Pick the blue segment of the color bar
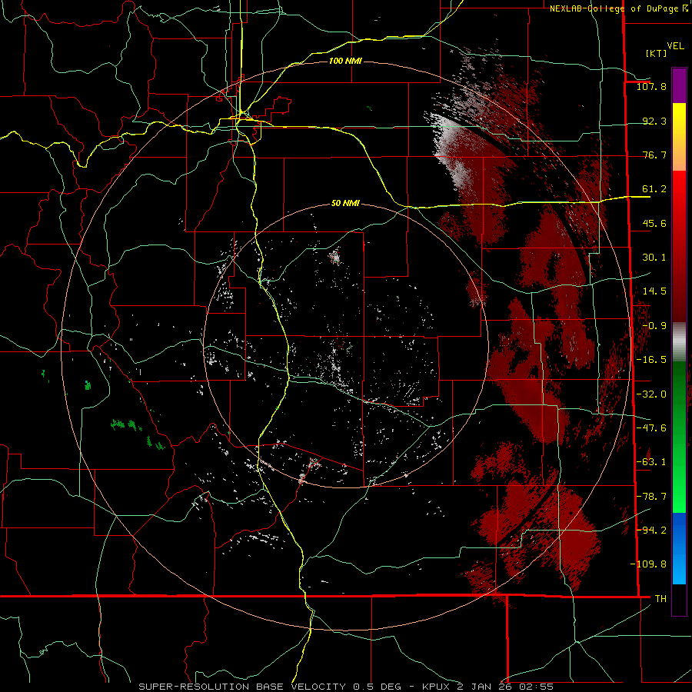 (679, 548)
